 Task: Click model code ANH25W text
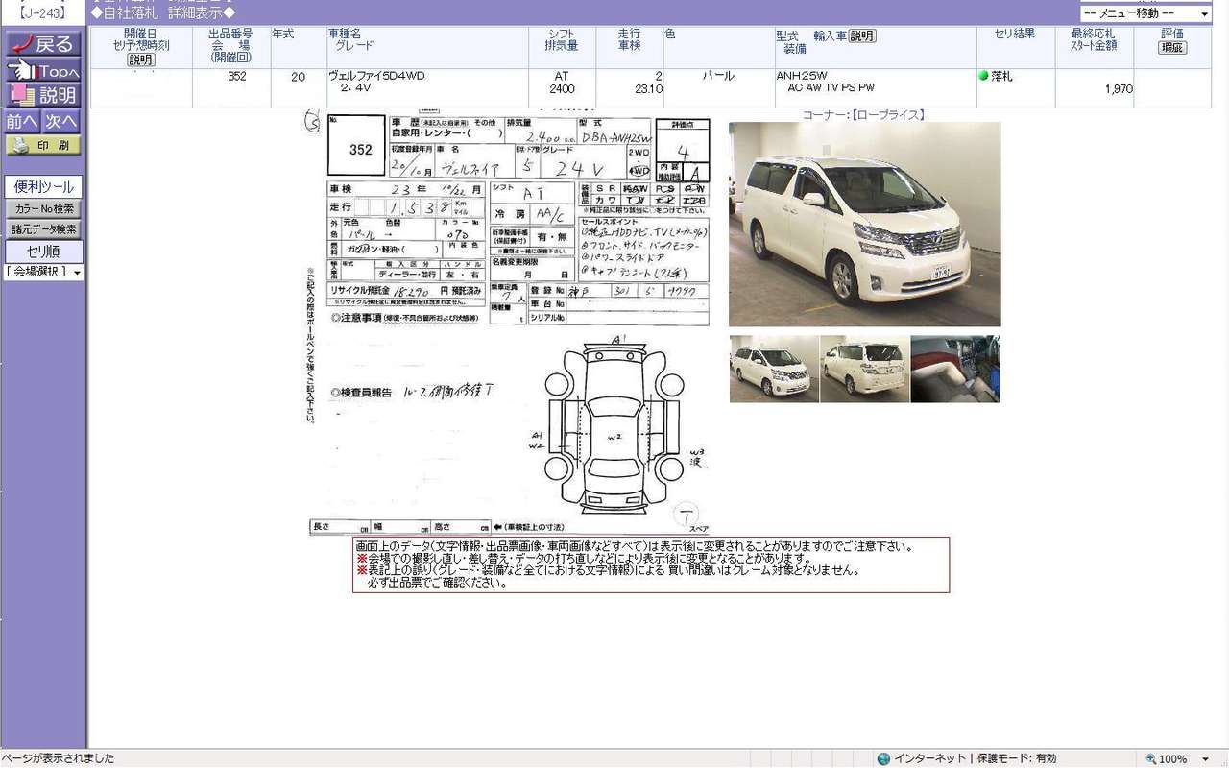802,76
